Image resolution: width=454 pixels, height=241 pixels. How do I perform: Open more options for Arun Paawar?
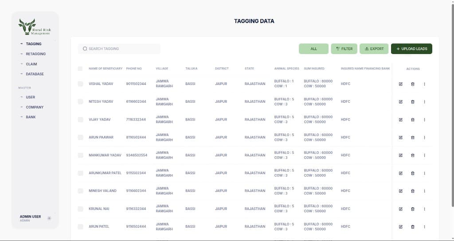424,137
